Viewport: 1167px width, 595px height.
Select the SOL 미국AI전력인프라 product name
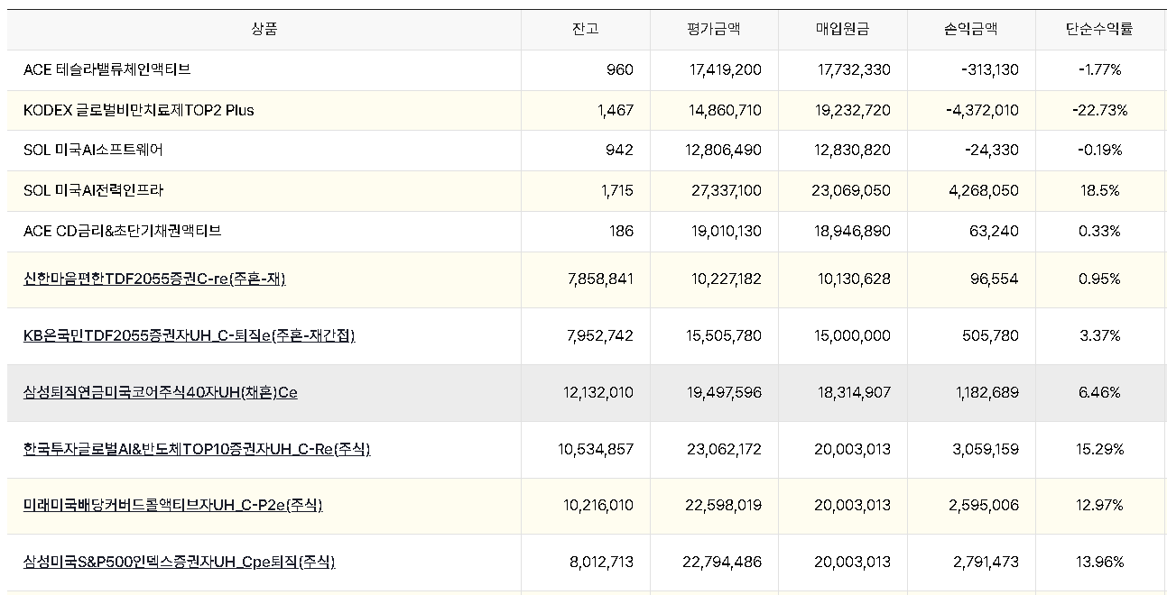tap(94, 190)
